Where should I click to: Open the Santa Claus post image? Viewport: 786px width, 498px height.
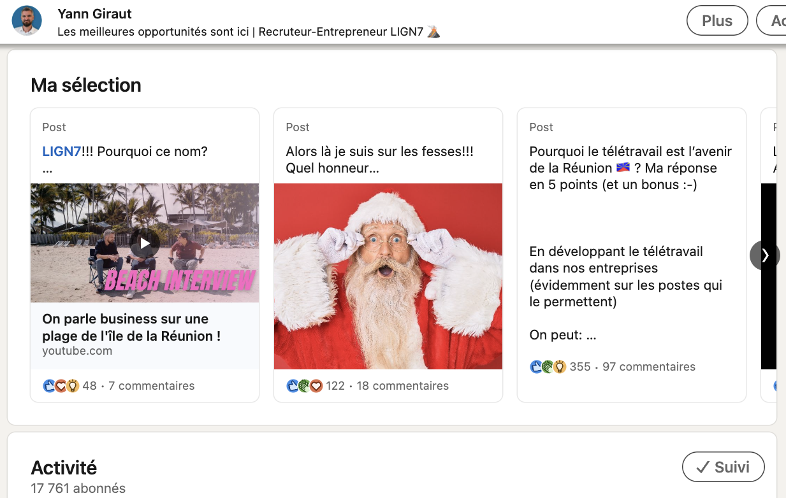[x=388, y=276]
